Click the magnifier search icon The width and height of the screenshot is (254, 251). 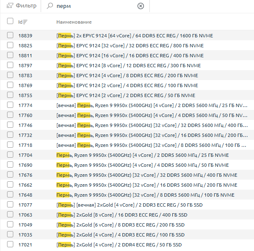[50, 6]
